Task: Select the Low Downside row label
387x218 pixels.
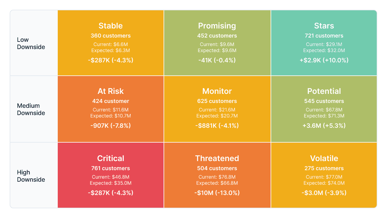Action: pyautogui.click(x=31, y=43)
